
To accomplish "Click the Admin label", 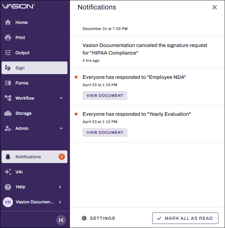I will click(22, 128).
